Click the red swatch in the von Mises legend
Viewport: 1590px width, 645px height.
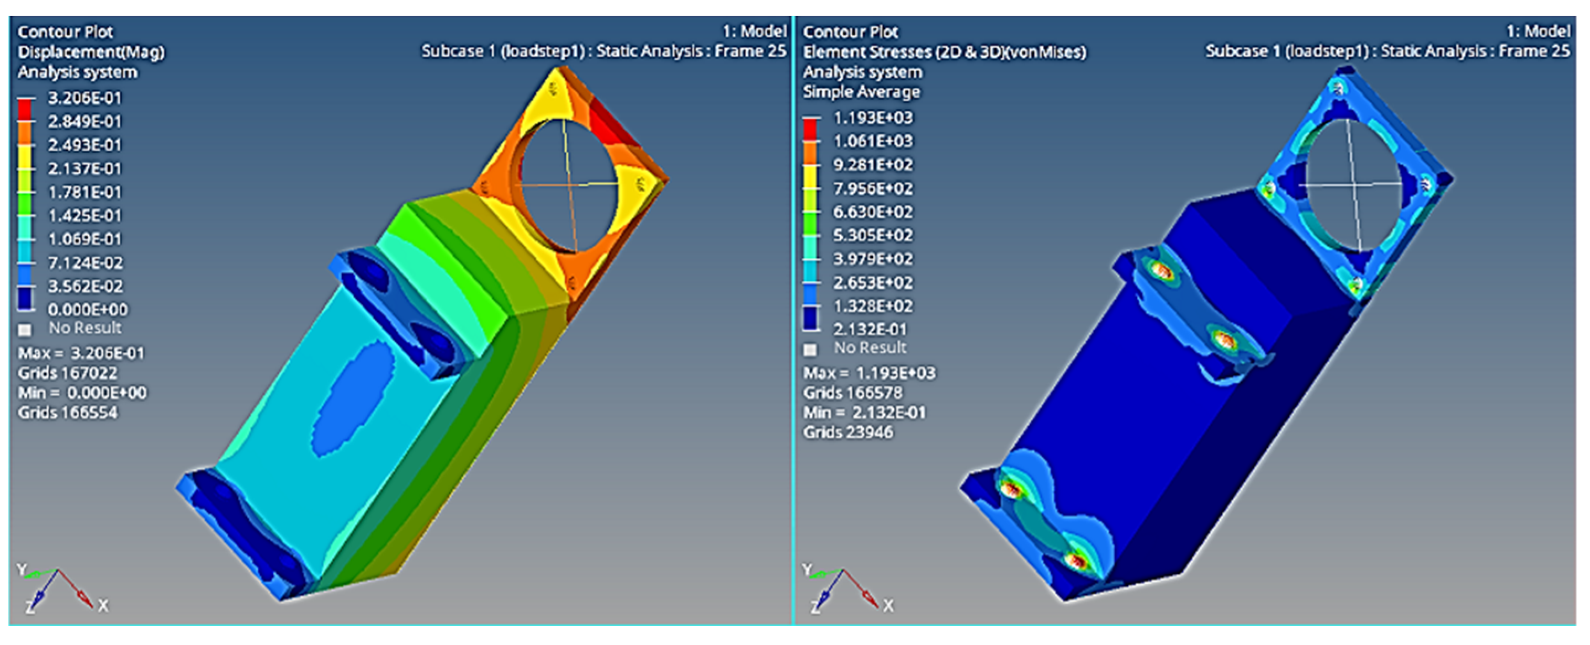[x=810, y=129]
